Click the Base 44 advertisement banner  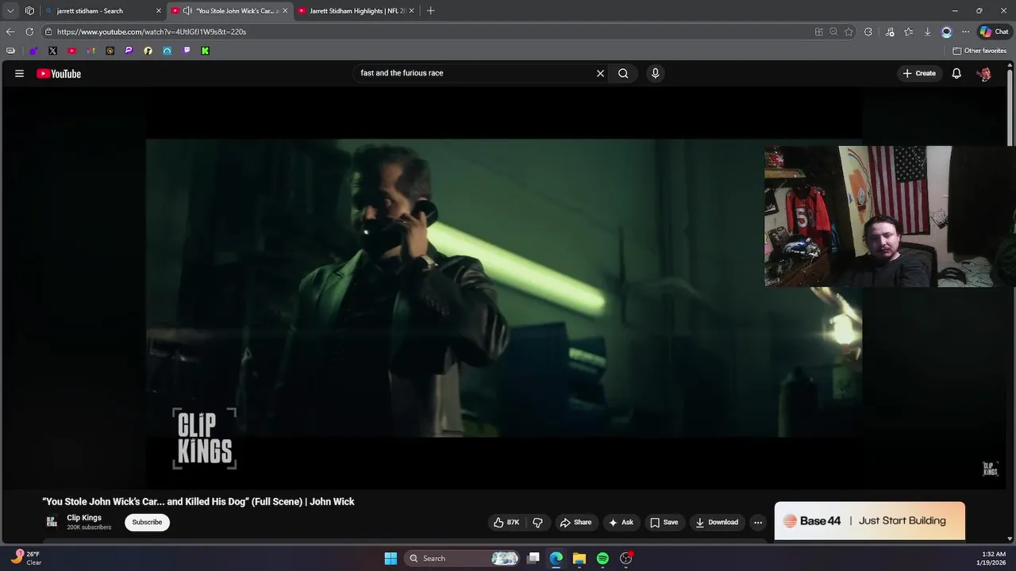tap(870, 521)
